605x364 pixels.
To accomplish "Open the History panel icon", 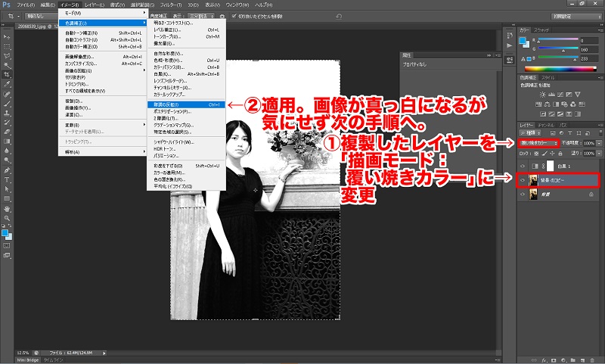I will click(510, 36).
